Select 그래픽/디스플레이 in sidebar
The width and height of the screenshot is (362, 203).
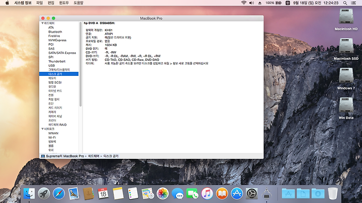pyautogui.click(x=59, y=70)
